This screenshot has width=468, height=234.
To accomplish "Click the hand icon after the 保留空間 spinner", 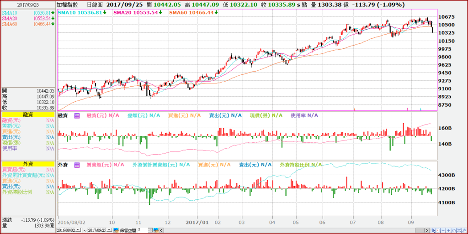I will pyautogui.click(x=156, y=230).
